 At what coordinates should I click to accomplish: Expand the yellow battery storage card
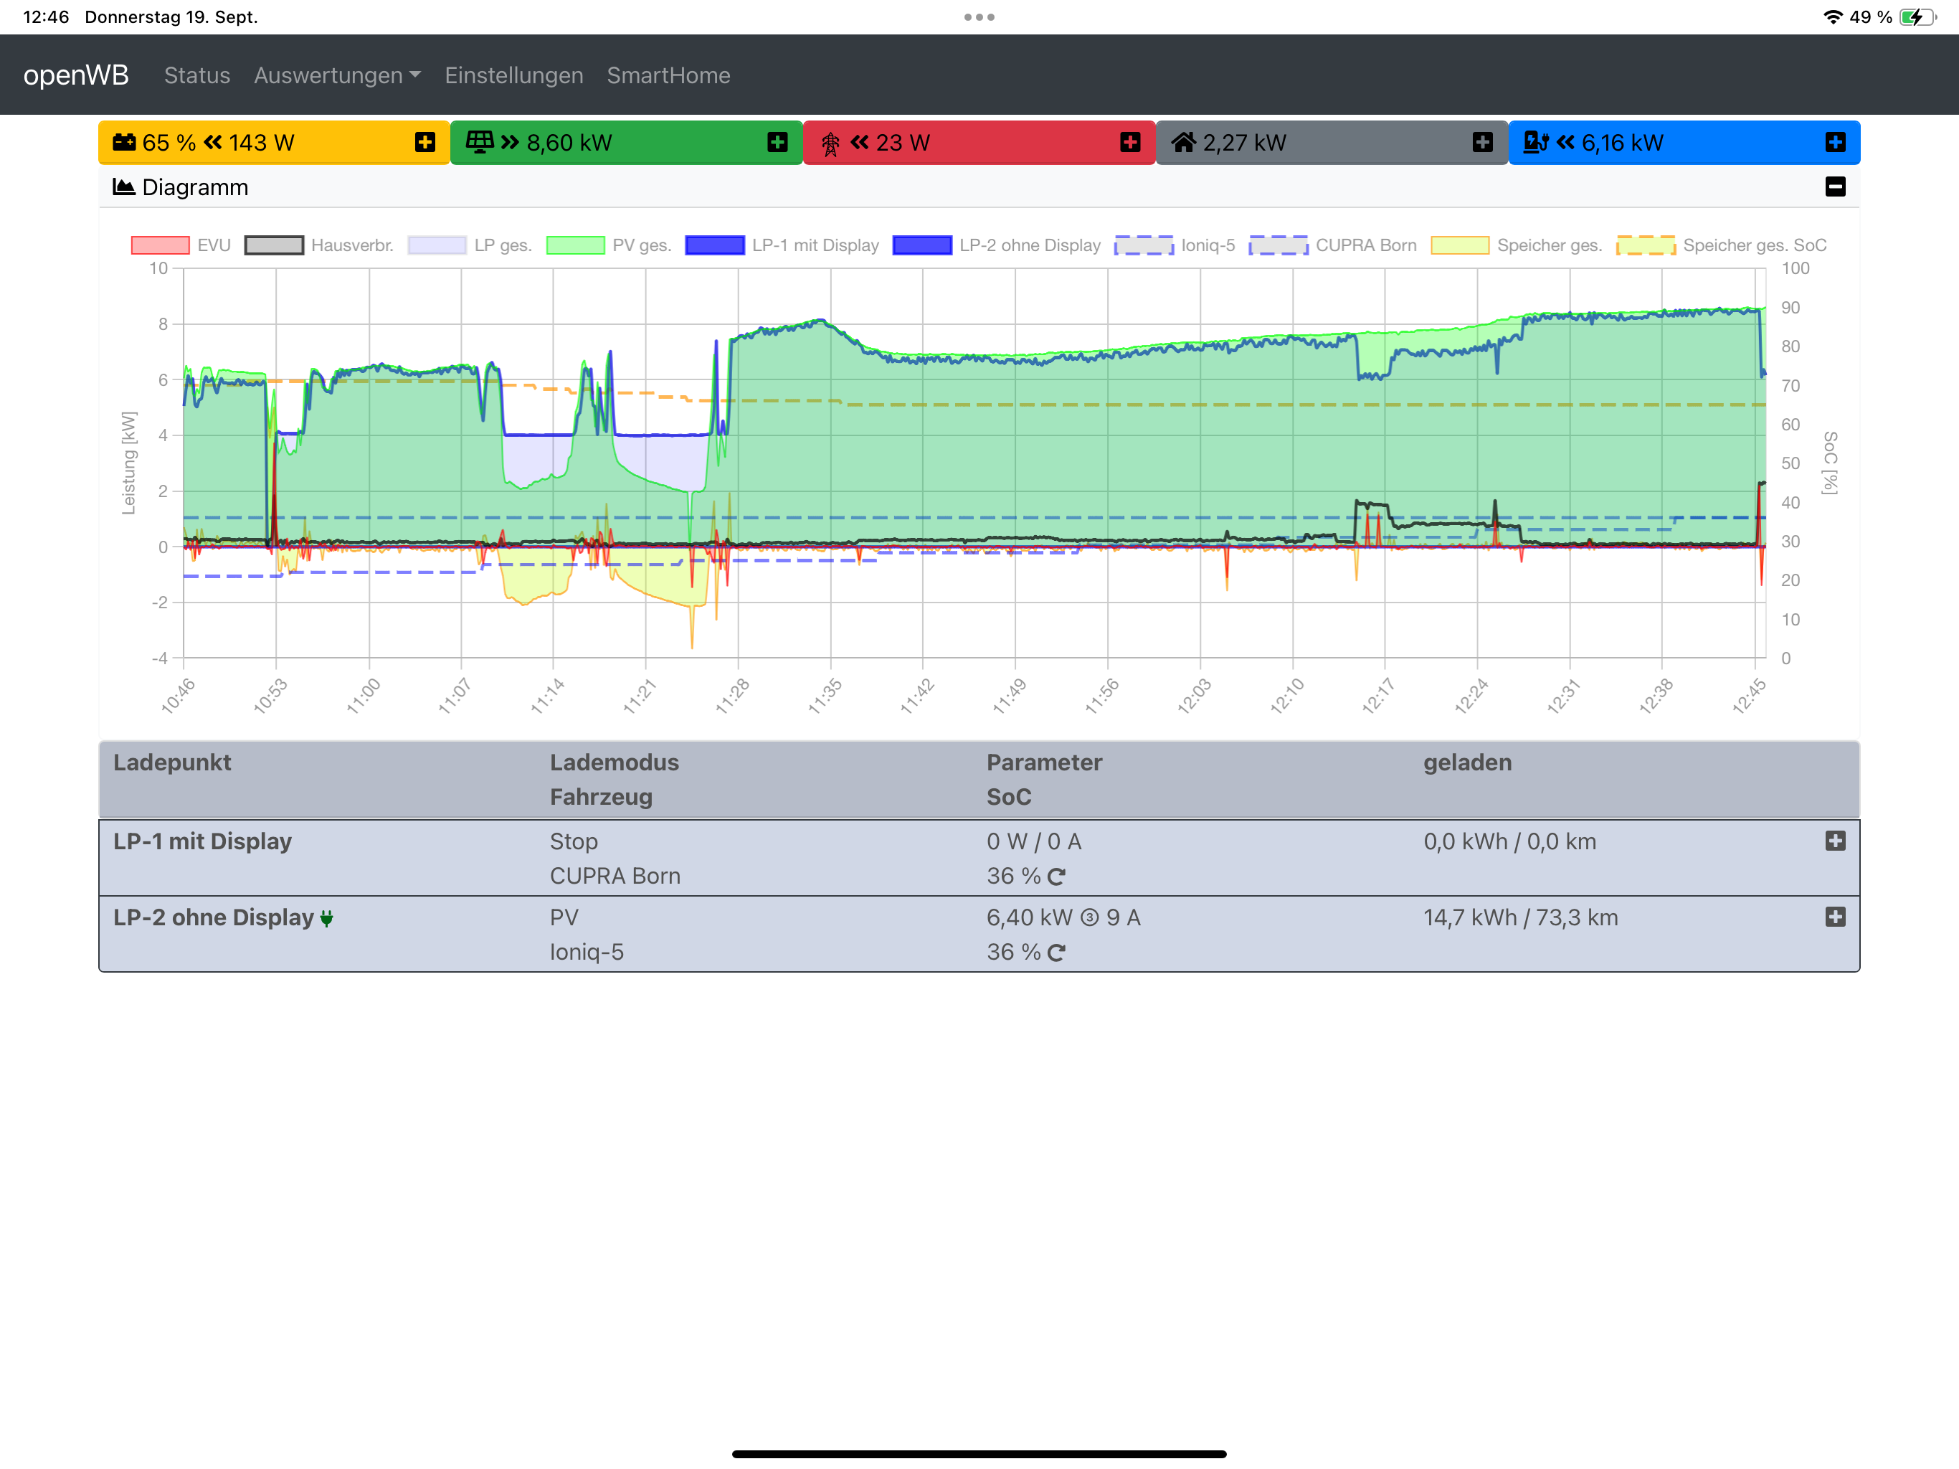click(x=425, y=142)
